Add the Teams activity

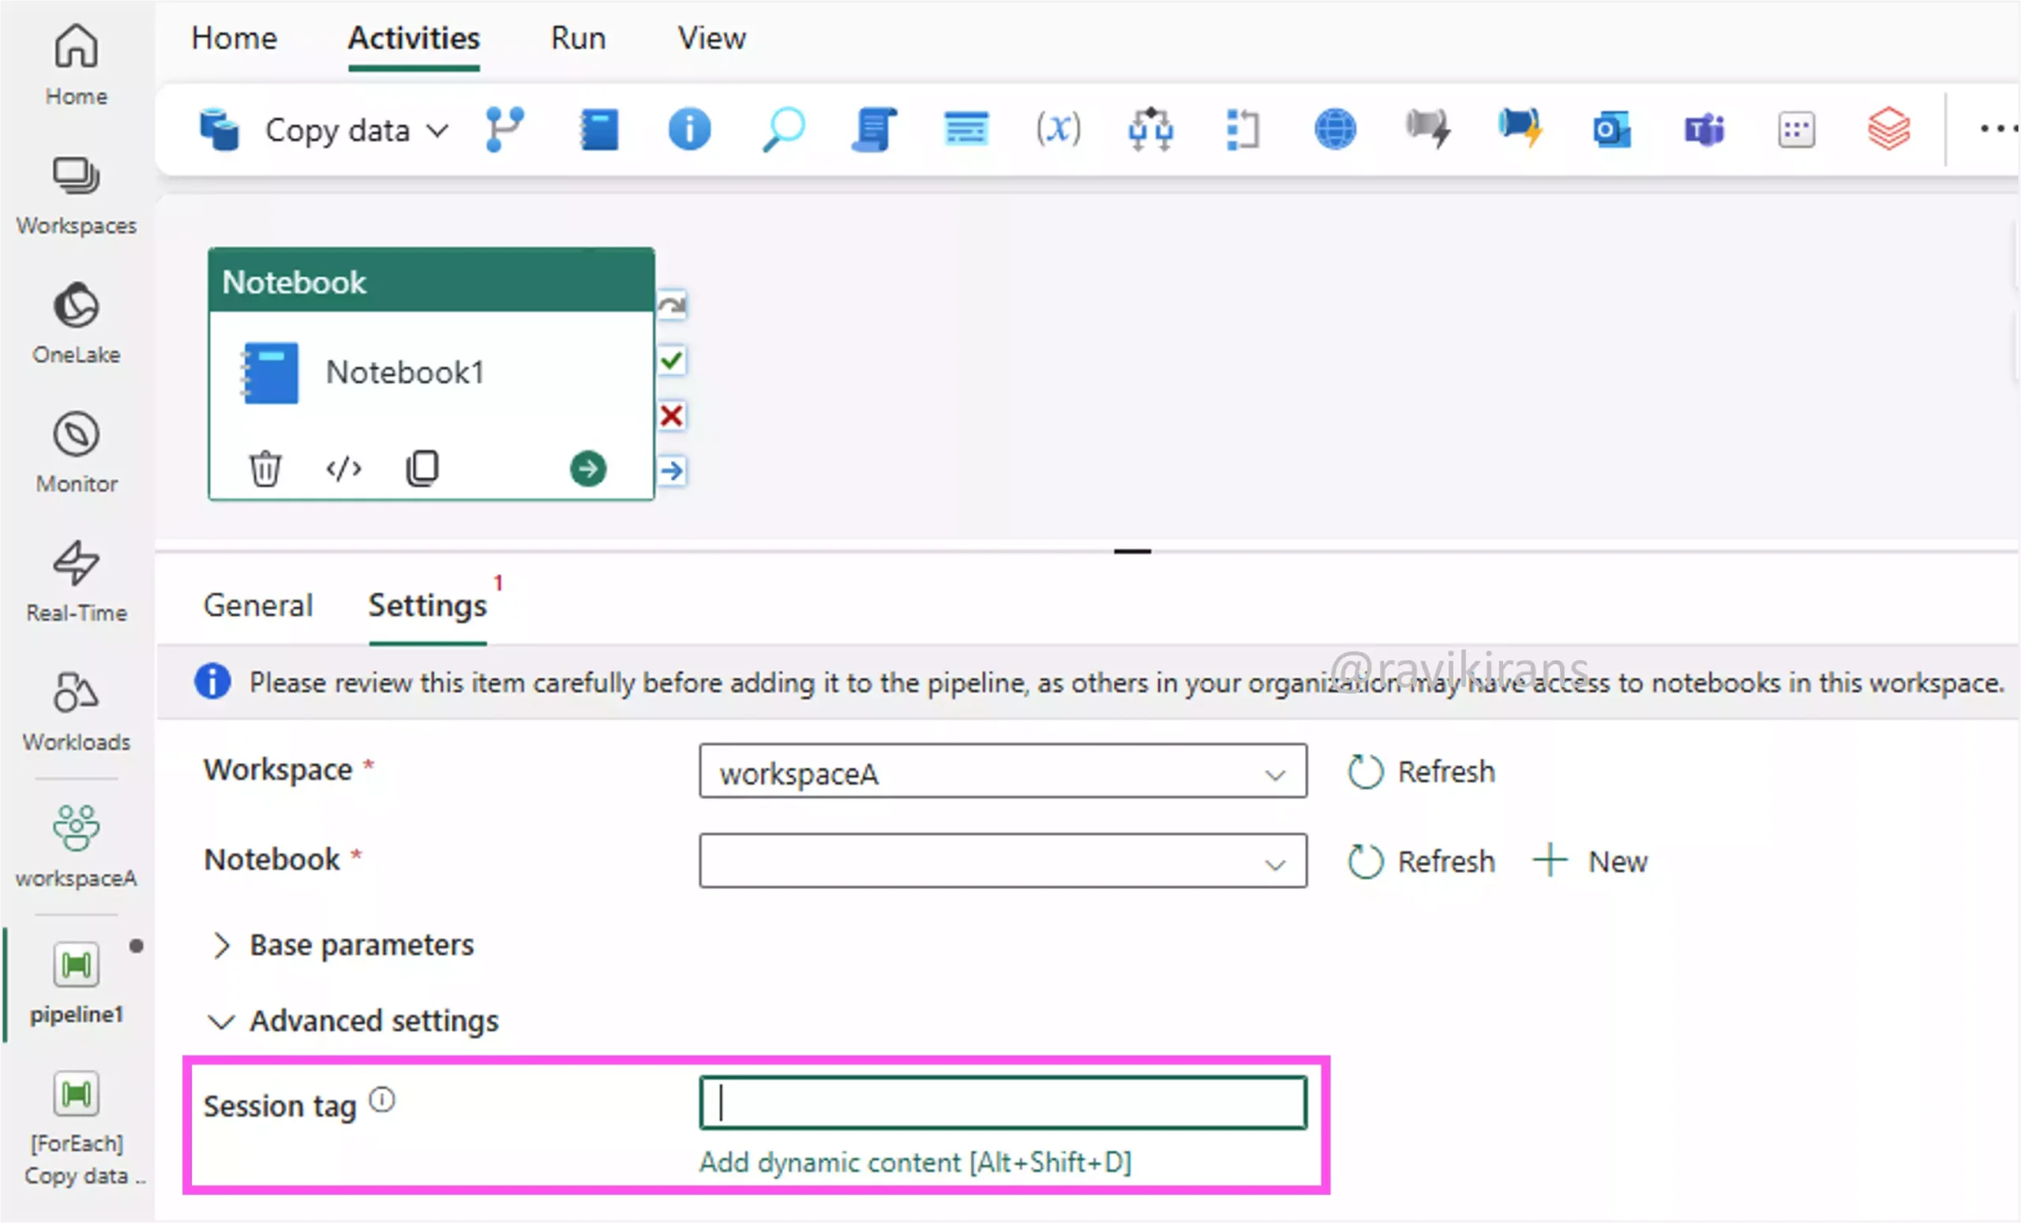tap(1704, 129)
